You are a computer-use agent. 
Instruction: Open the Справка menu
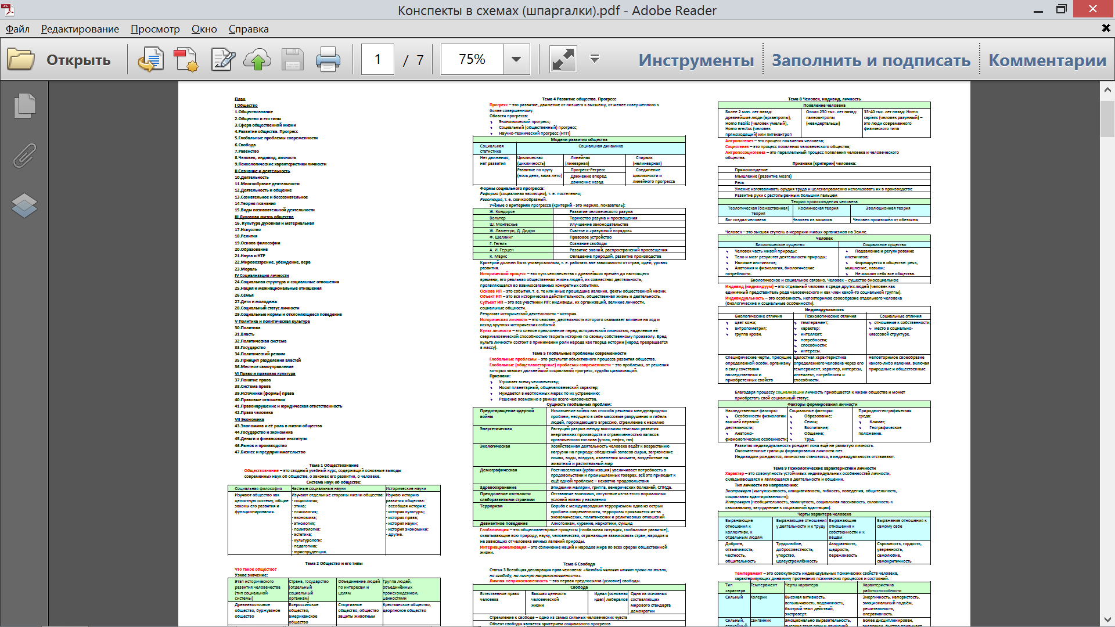point(249,29)
